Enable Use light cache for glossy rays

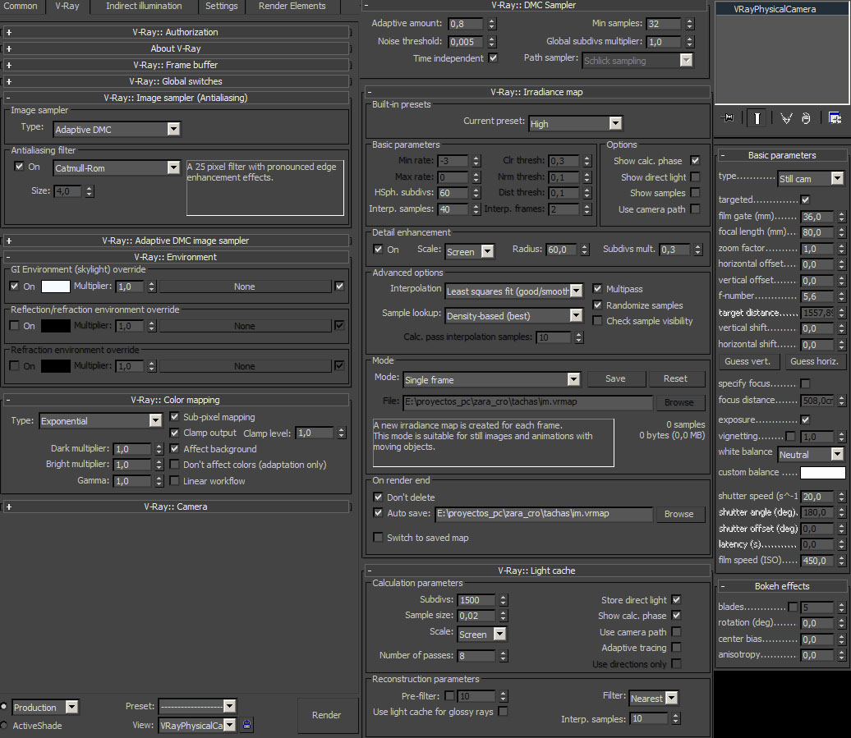point(503,711)
